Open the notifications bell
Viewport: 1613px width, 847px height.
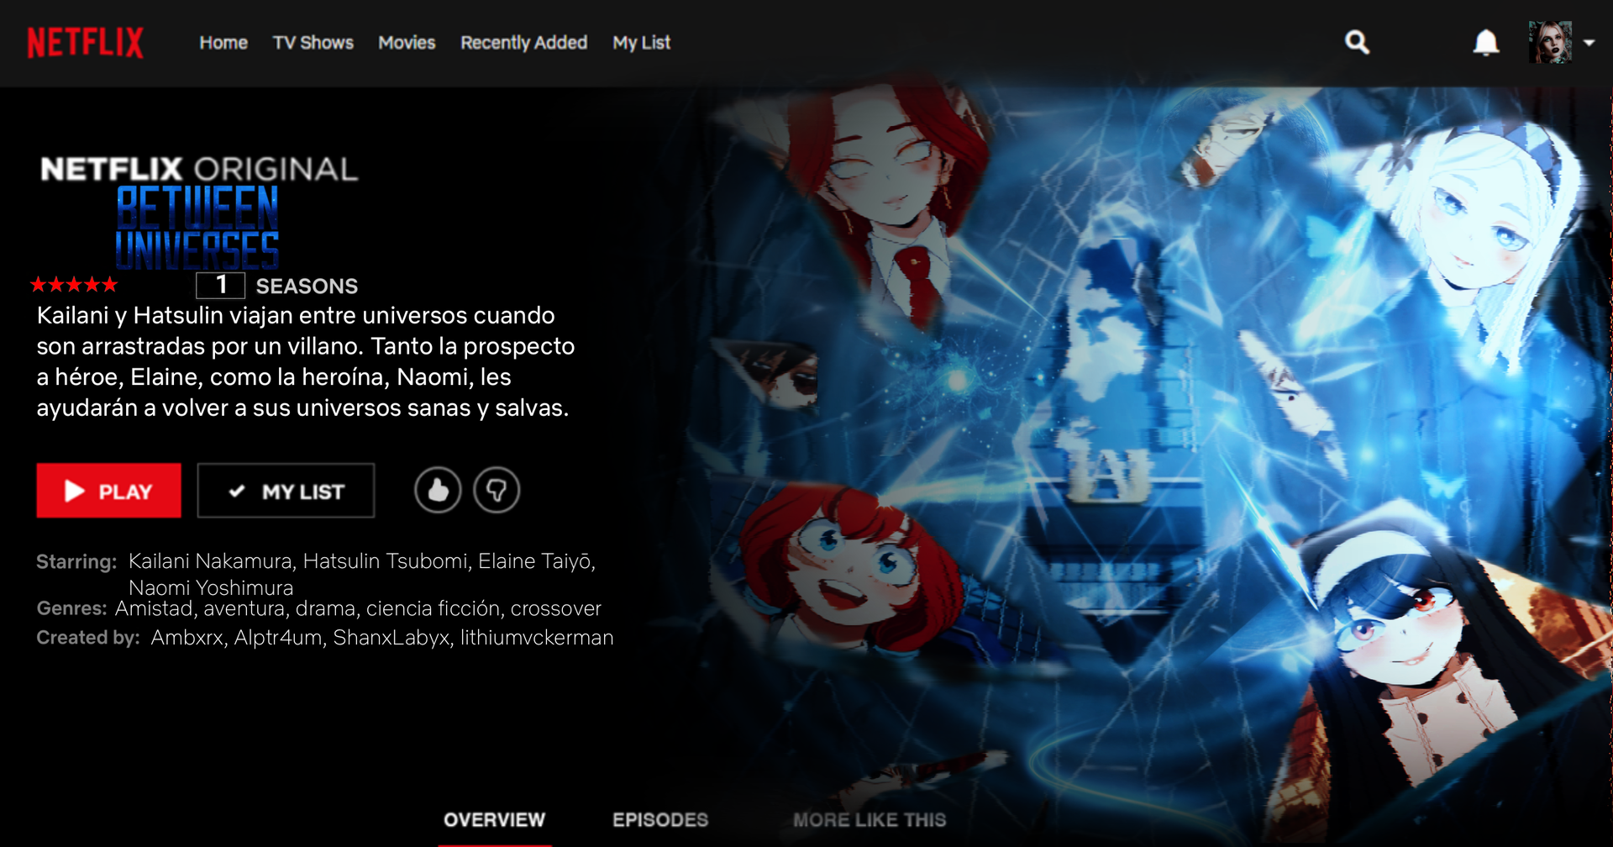(1486, 42)
